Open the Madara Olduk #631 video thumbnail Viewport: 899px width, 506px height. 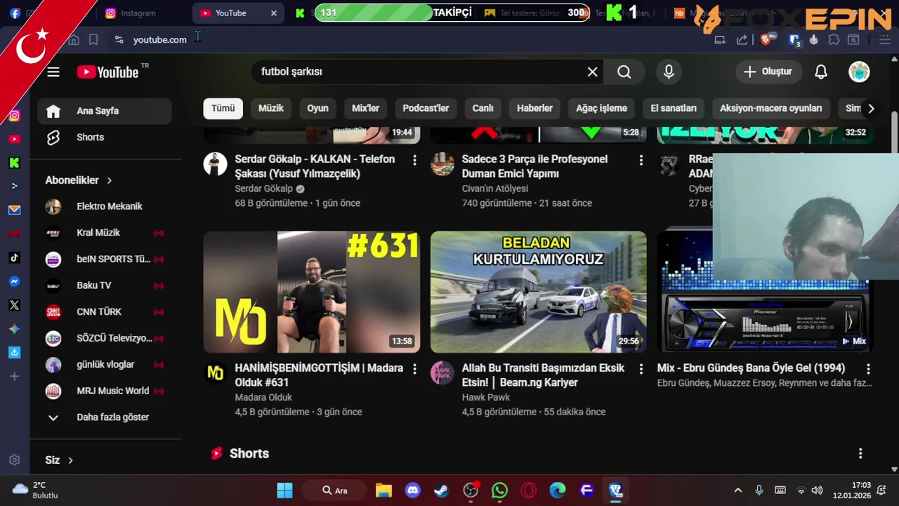coord(312,292)
